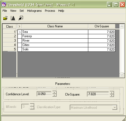Decrease Chi-Square parameter with down arrow
This screenshot has height=121, width=126.
click(x=112, y=96)
